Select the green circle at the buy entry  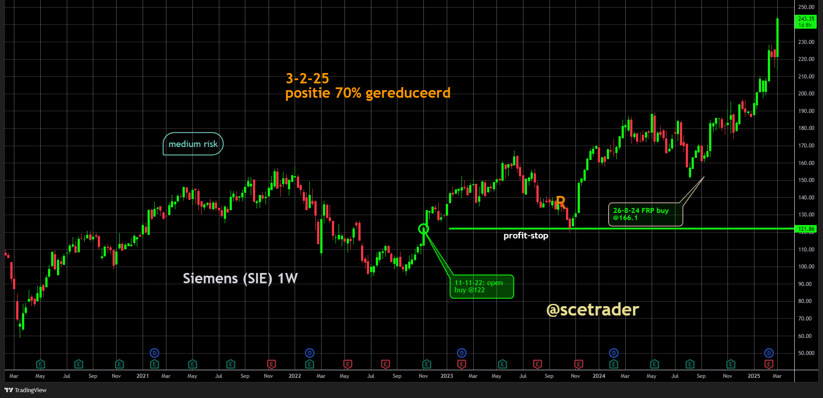coord(423,229)
